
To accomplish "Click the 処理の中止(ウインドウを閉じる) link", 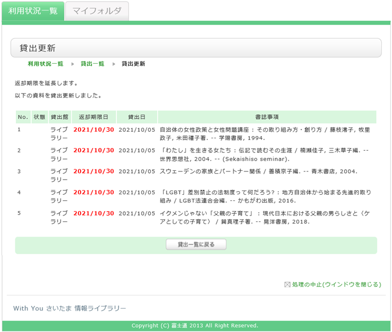I will pyautogui.click(x=336, y=285).
